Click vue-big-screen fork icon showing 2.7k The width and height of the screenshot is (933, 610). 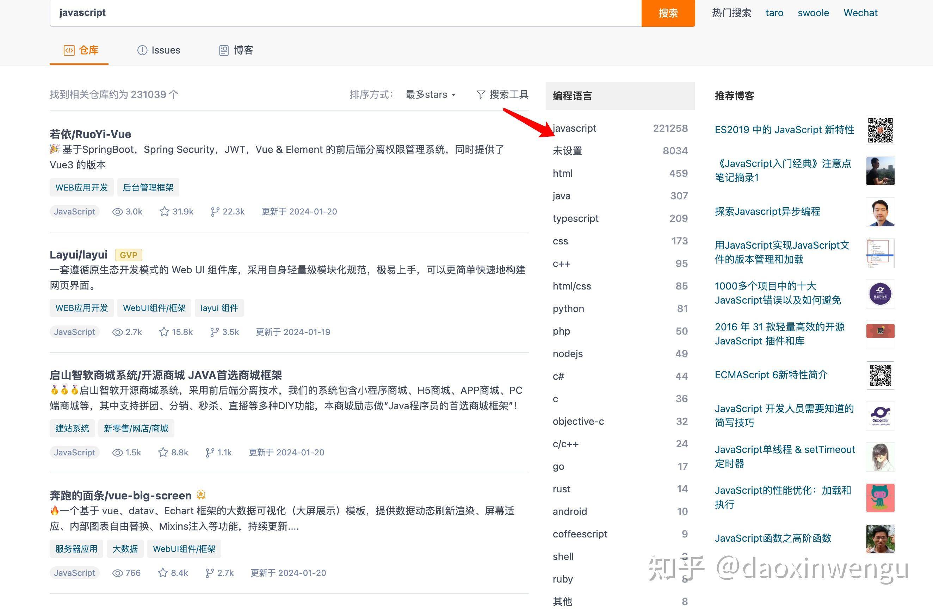209,573
